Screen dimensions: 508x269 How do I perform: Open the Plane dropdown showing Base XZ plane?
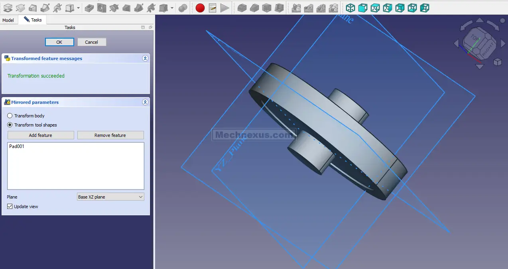click(110, 197)
